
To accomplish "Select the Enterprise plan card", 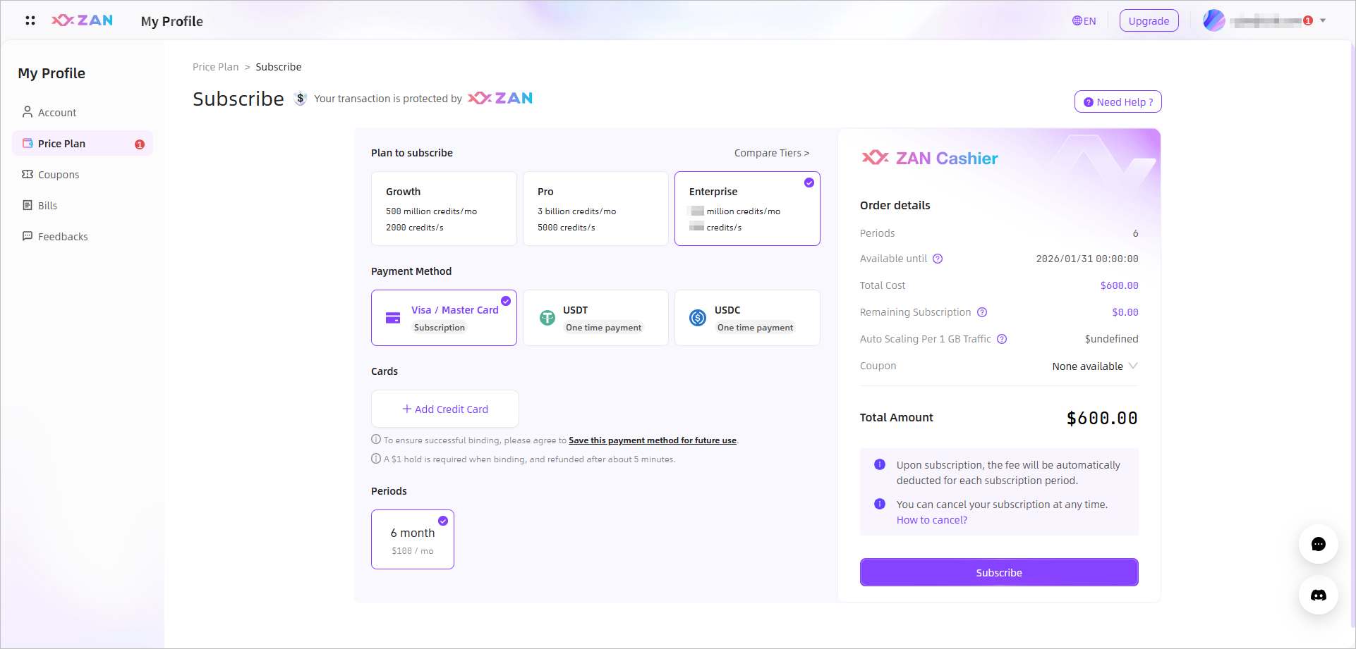I will tap(747, 209).
